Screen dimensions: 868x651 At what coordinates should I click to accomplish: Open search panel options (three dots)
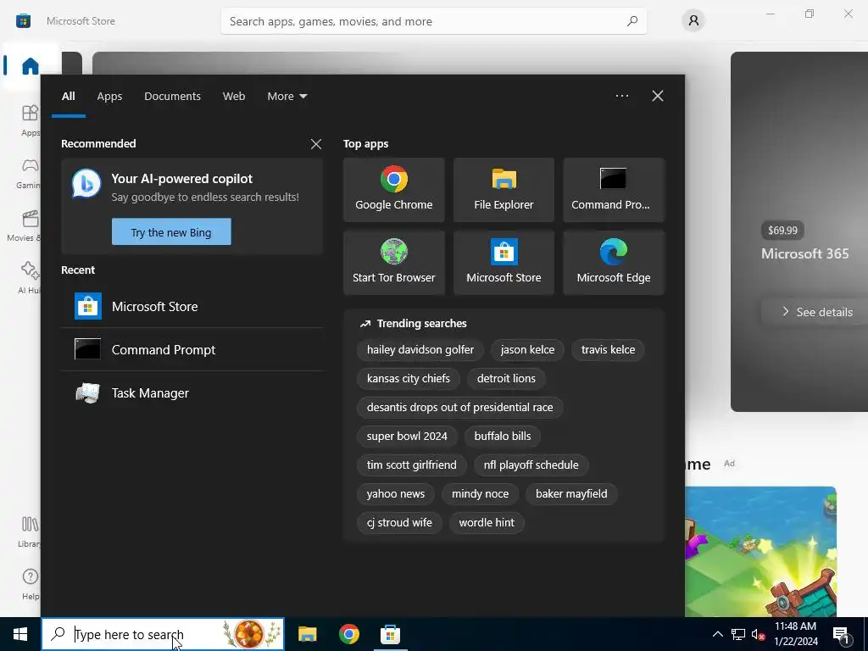[621, 96]
